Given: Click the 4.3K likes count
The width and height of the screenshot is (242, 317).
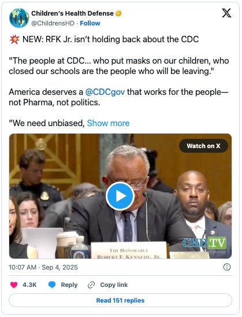Looking at the screenshot, I should point(29,285).
